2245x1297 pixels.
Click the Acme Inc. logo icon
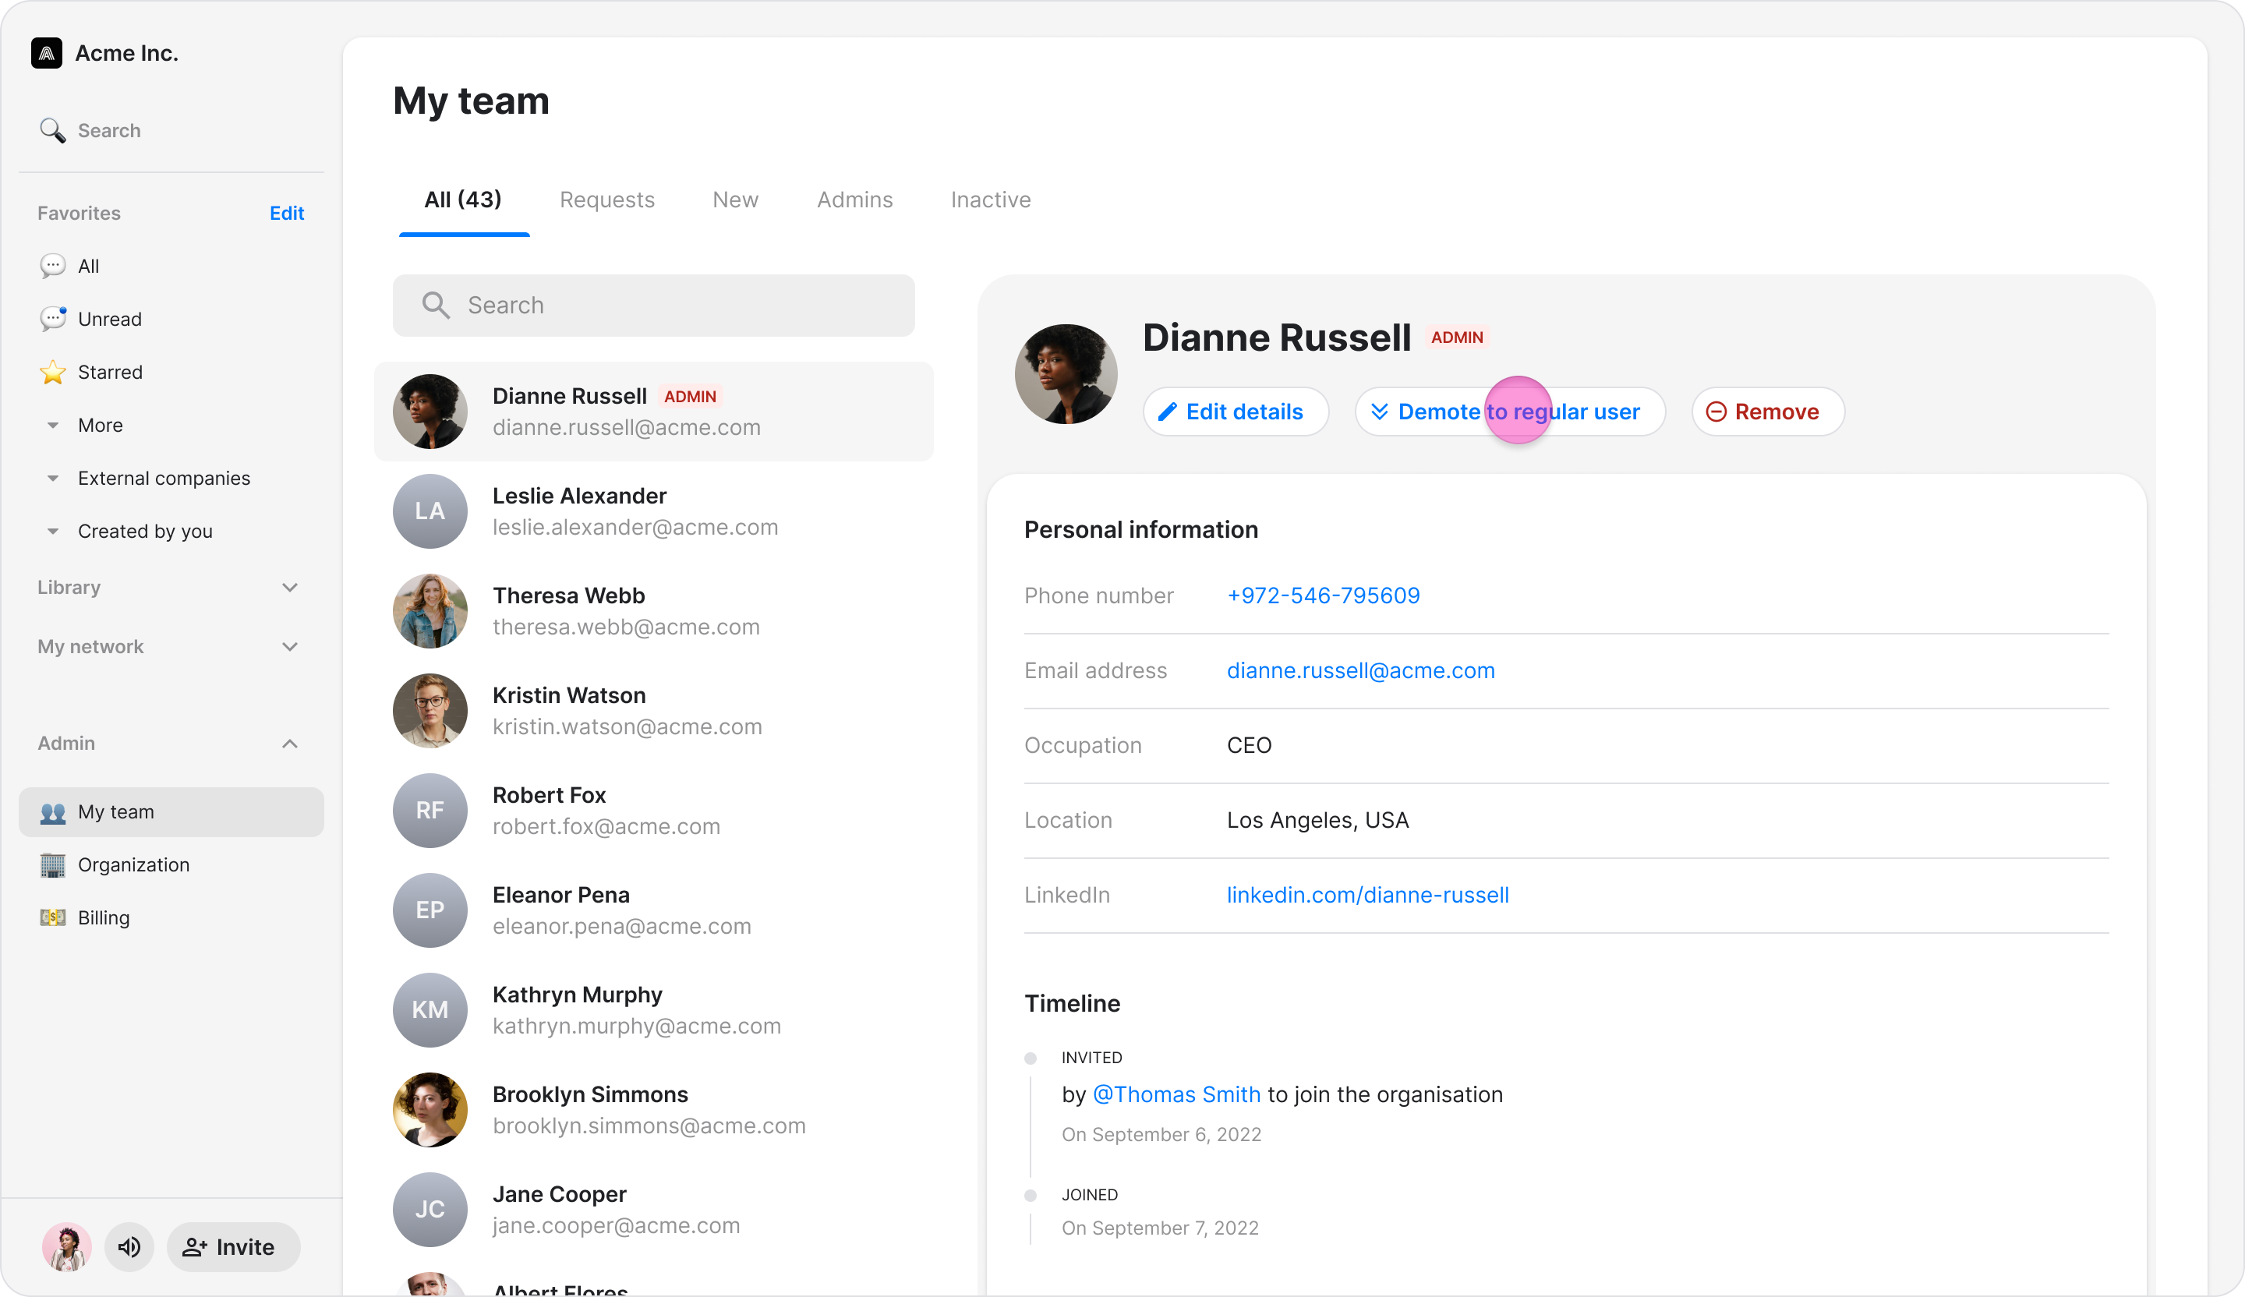pos(46,54)
